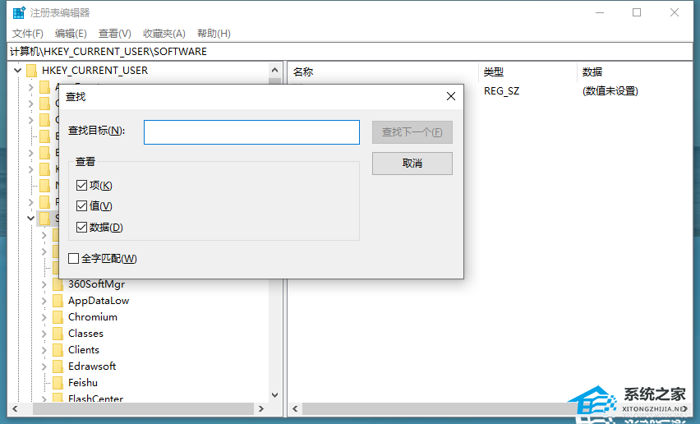
Task: Click the 取消 button in Find dialog
Action: pyautogui.click(x=412, y=164)
